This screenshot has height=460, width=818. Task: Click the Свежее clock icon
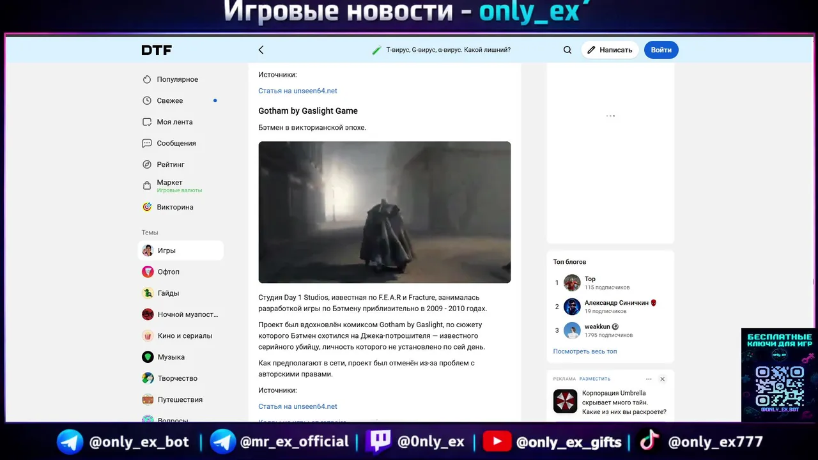(x=147, y=100)
